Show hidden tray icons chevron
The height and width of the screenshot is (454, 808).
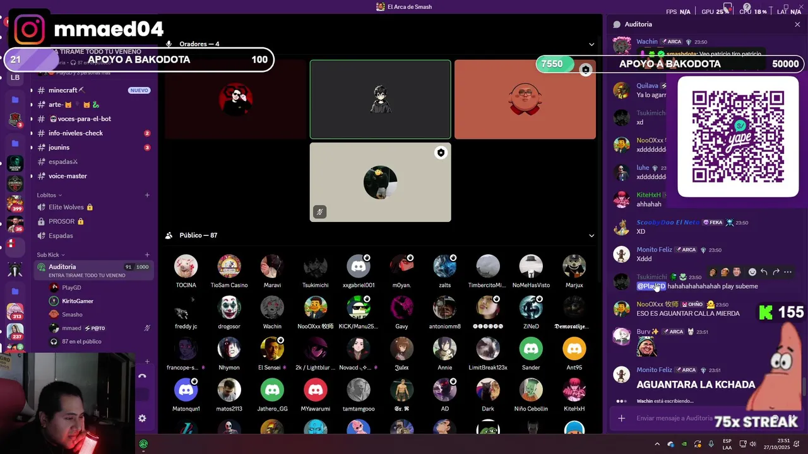pos(657,444)
